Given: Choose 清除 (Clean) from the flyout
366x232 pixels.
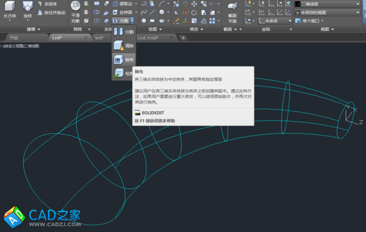Looking at the screenshot, I should [124, 46].
